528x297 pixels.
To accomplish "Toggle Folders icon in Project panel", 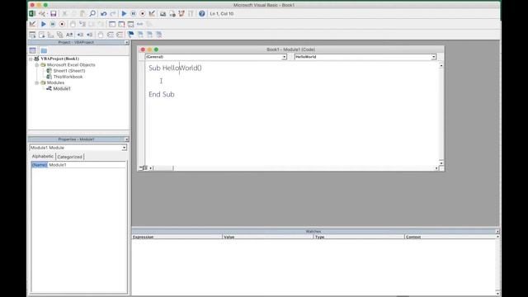I will point(44,50).
